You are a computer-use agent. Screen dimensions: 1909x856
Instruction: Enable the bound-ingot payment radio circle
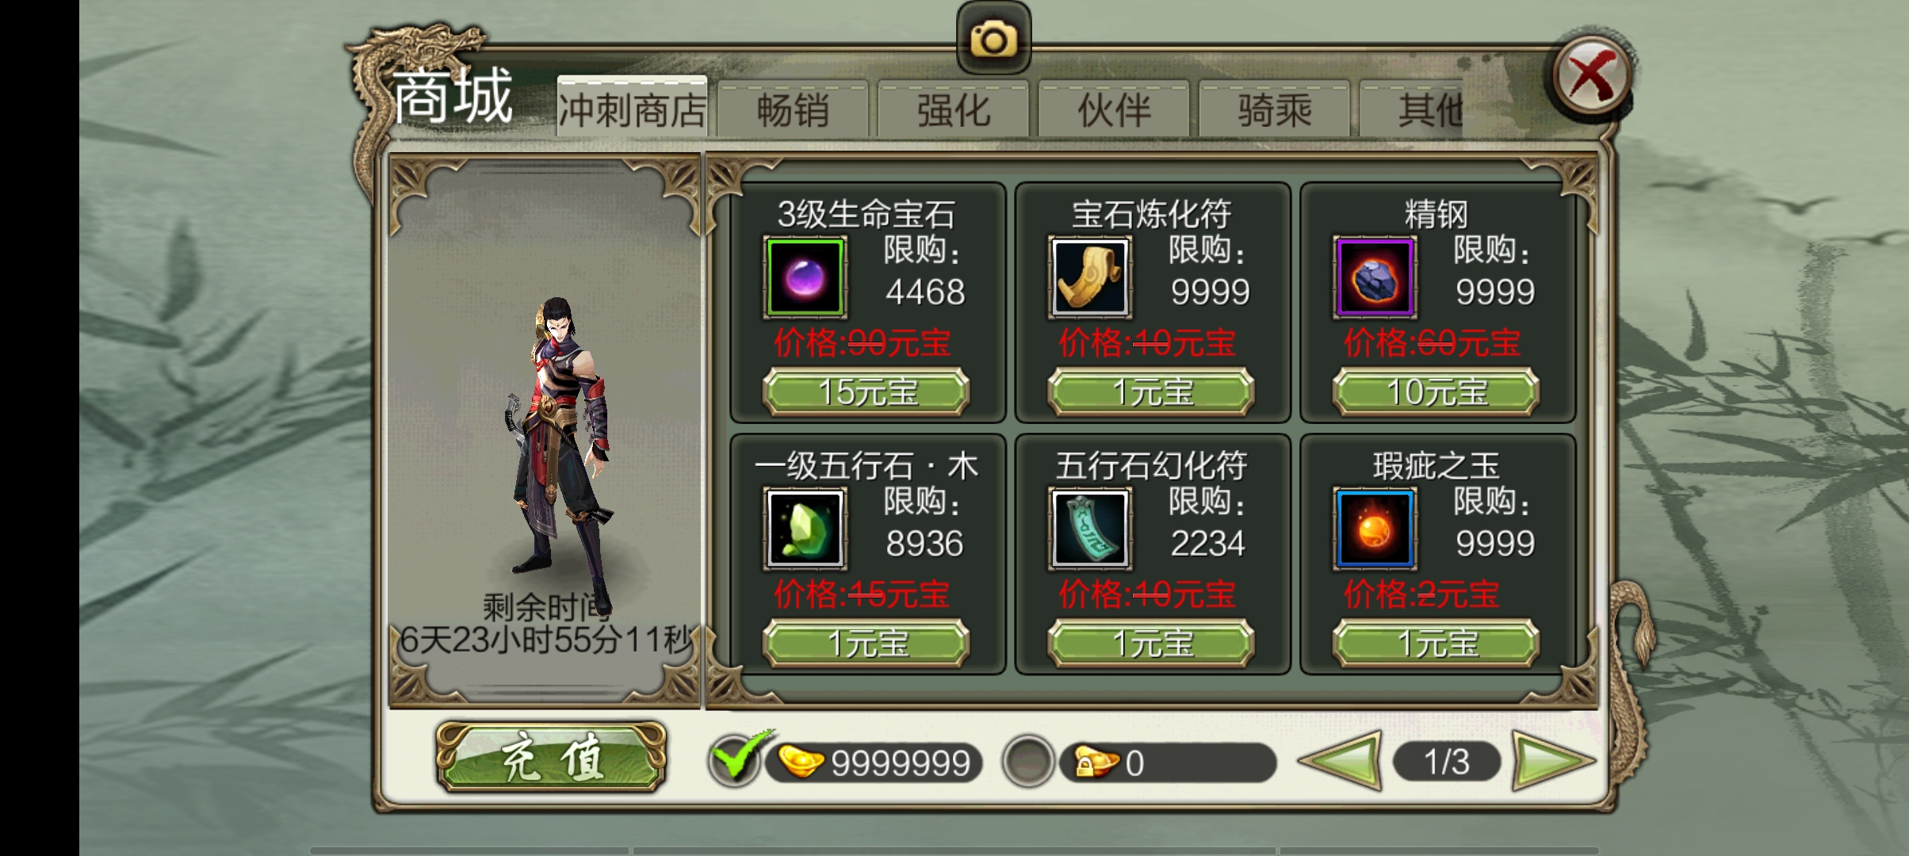1028,762
